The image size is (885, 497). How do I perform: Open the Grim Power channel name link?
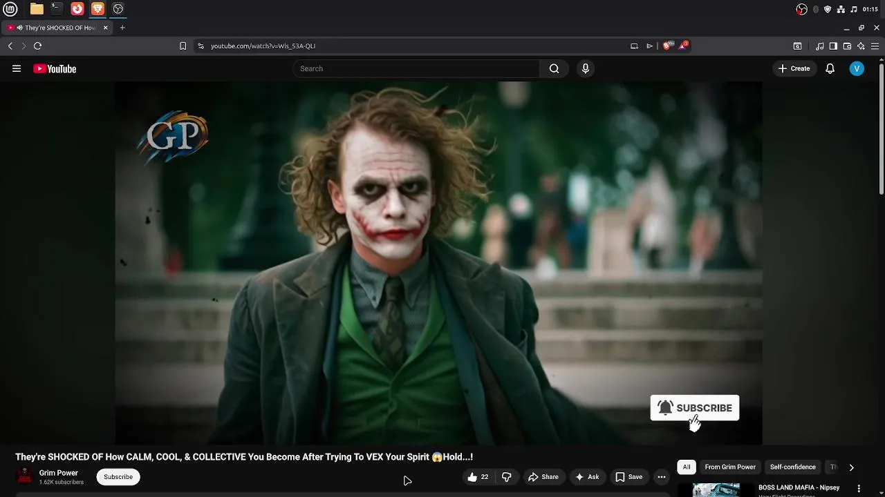pos(59,473)
